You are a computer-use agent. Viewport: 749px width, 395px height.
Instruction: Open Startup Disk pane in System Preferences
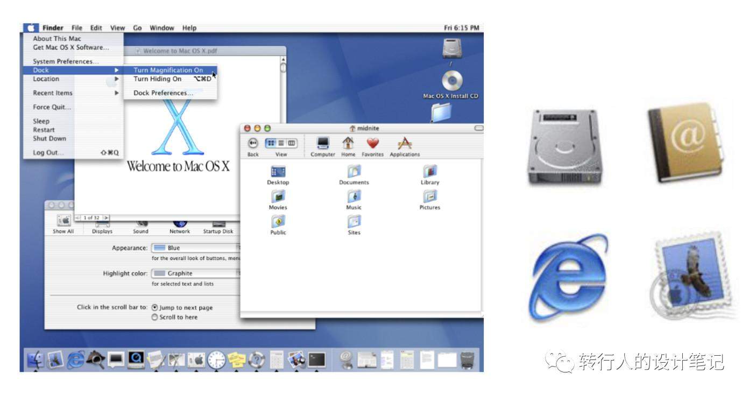pyautogui.click(x=218, y=227)
